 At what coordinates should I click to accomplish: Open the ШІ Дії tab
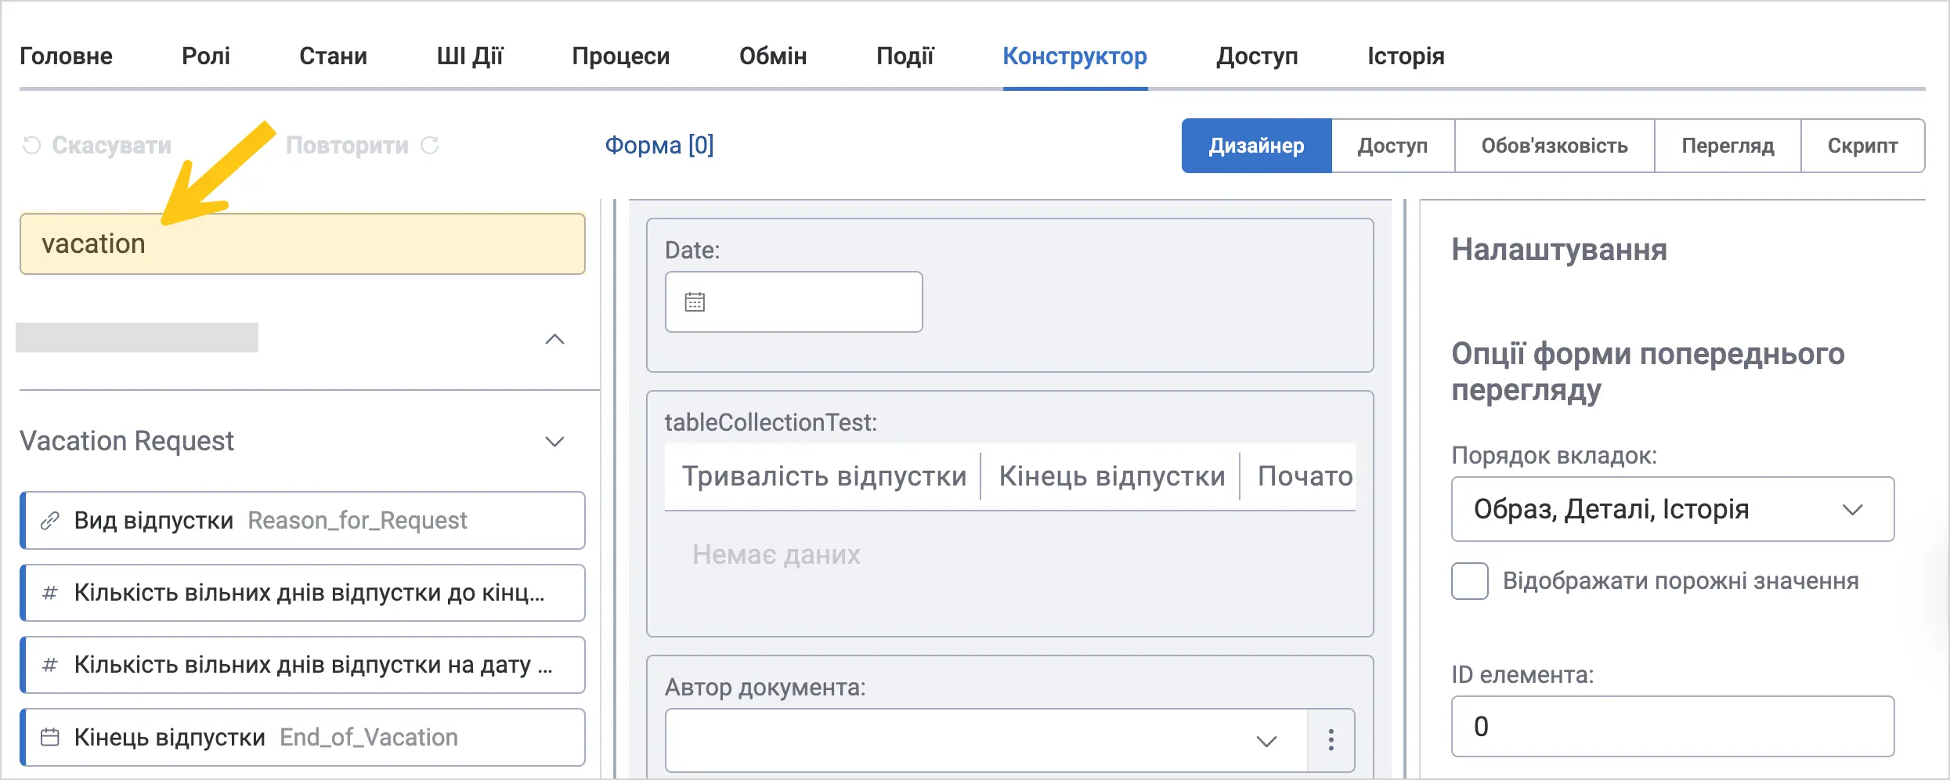pos(470,56)
